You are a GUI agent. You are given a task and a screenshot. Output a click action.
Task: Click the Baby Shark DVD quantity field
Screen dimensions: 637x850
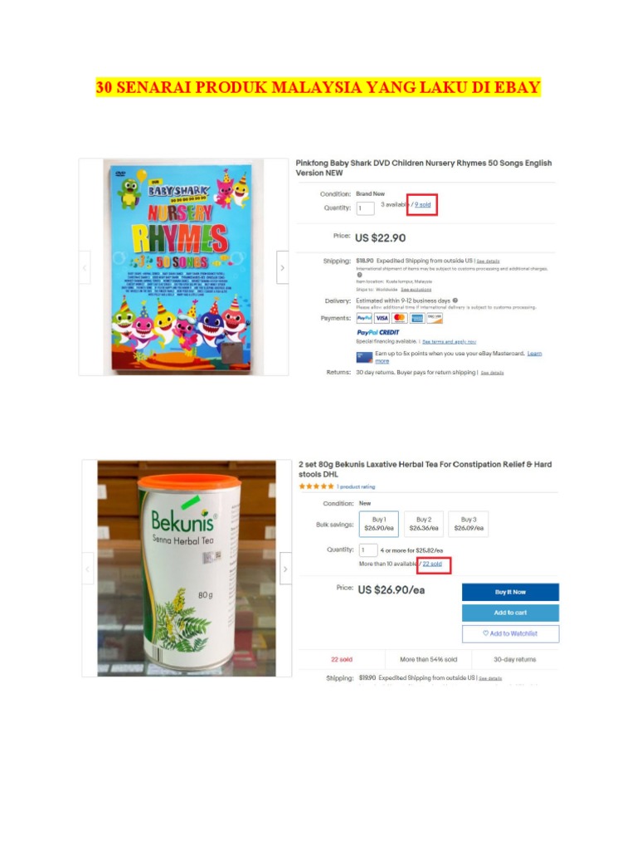[365, 208]
